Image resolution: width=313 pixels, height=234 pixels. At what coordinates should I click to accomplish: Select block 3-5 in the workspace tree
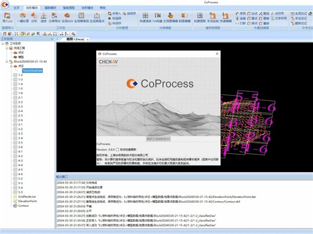tap(20, 143)
